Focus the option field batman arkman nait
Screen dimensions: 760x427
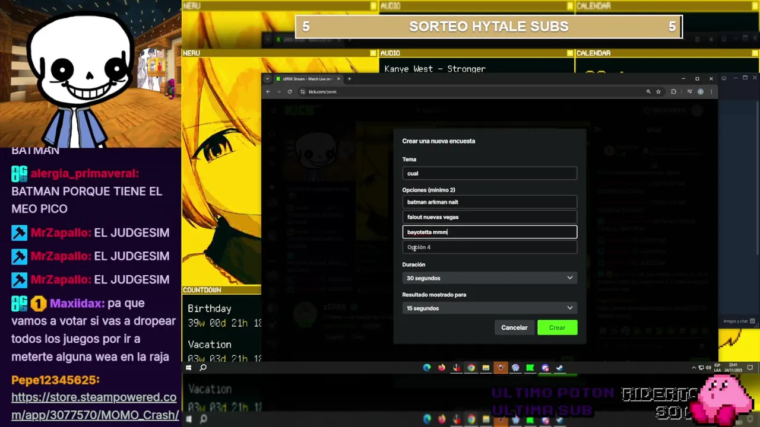(x=490, y=202)
